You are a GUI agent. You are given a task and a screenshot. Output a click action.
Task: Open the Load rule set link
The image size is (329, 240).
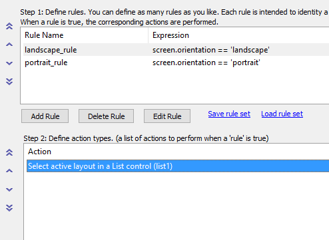[282, 114]
